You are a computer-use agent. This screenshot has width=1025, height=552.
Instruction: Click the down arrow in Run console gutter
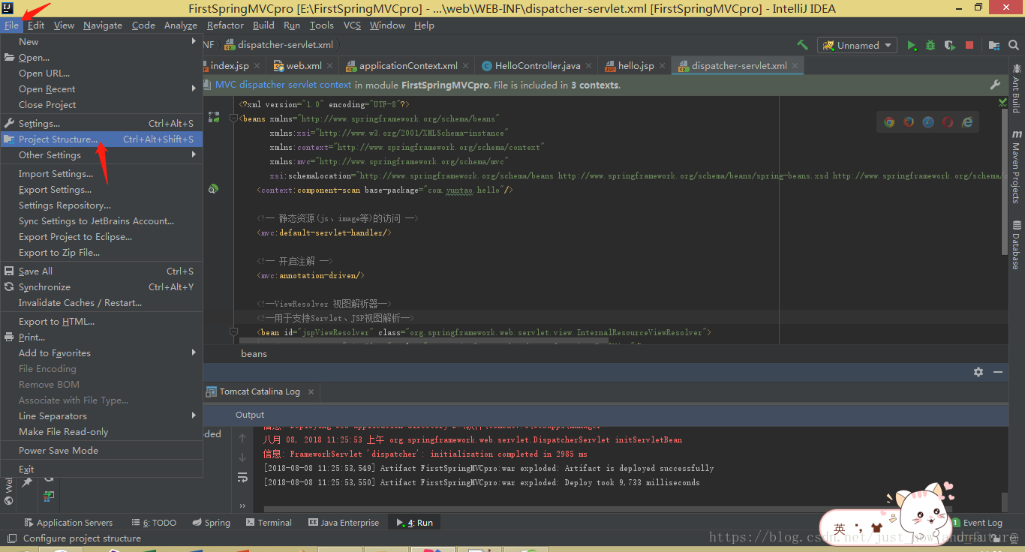tap(242, 457)
